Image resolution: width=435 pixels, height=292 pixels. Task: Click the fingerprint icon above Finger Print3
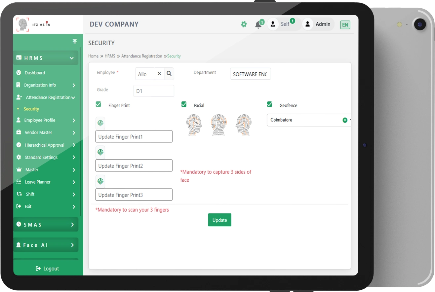[100, 181]
